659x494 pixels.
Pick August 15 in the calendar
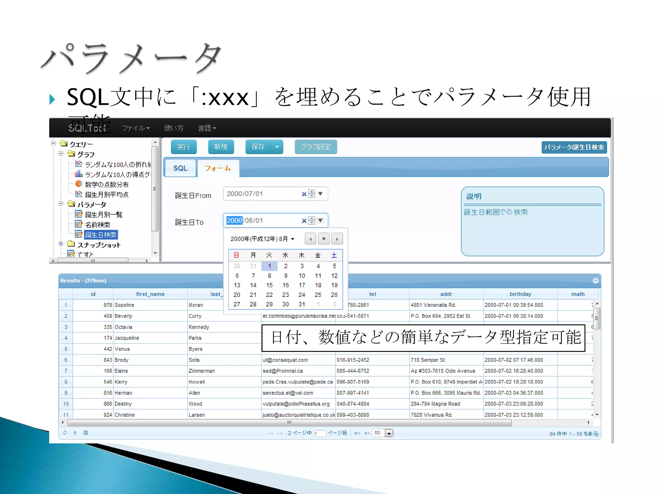click(x=269, y=285)
